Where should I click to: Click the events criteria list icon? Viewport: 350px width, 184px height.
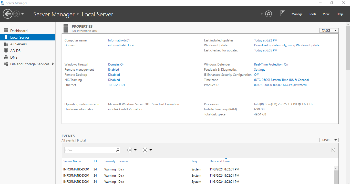point(130,150)
